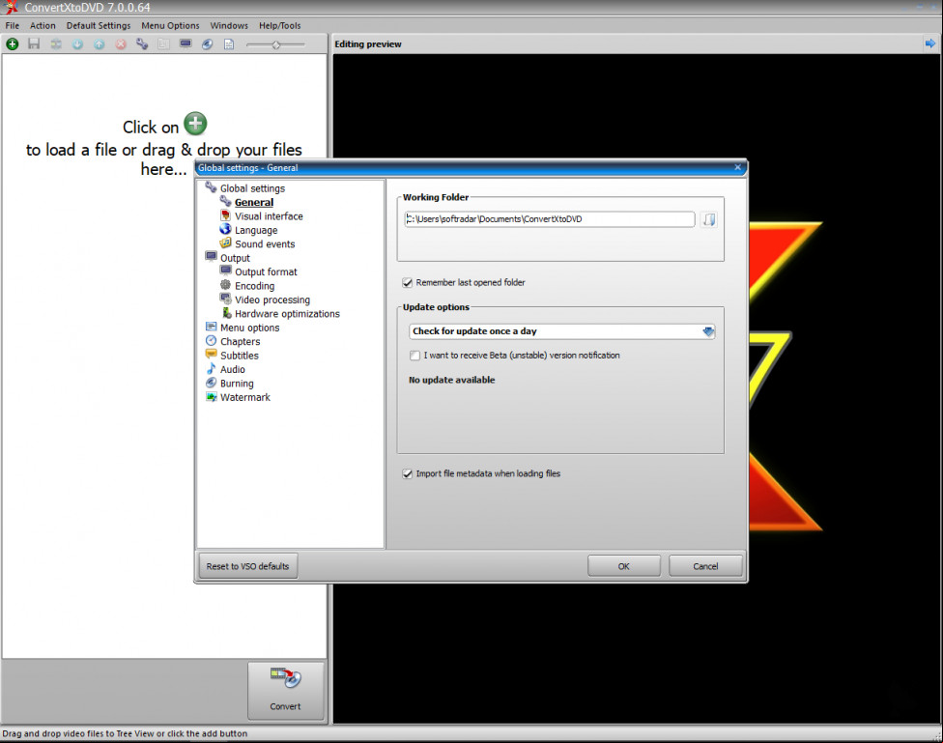Enable Beta version notification checkbox
The width and height of the screenshot is (943, 743).
[414, 355]
